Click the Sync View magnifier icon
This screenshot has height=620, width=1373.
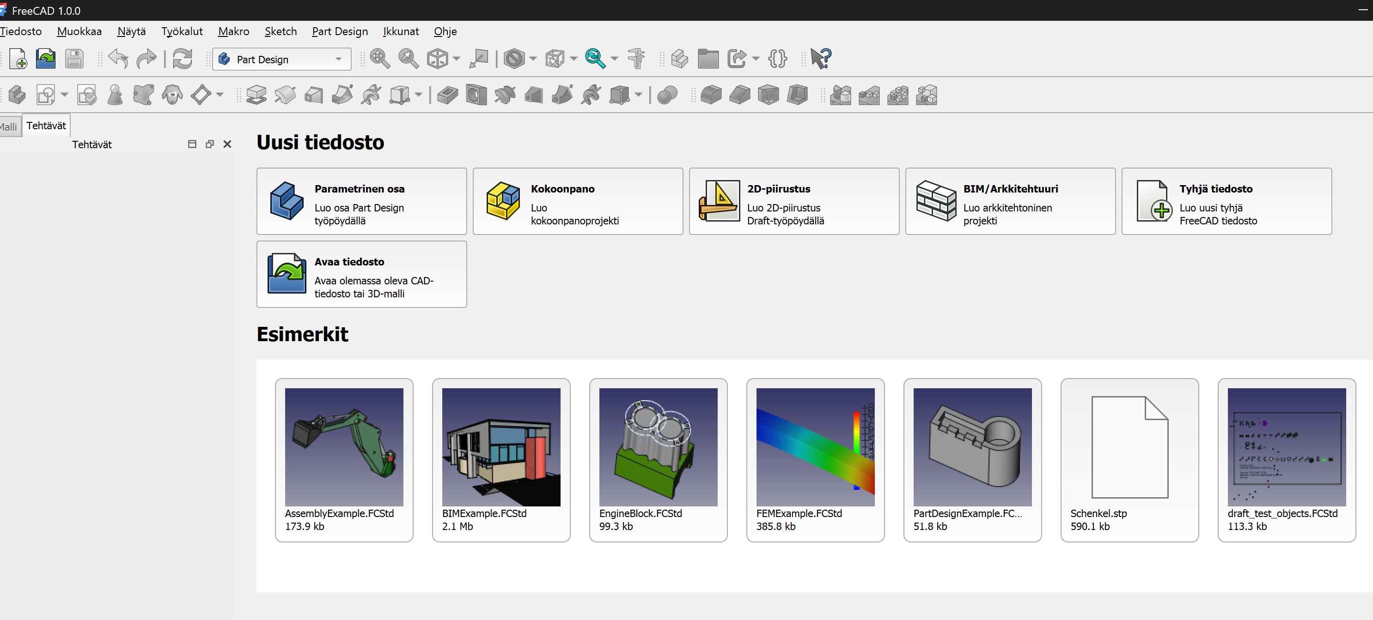point(595,59)
